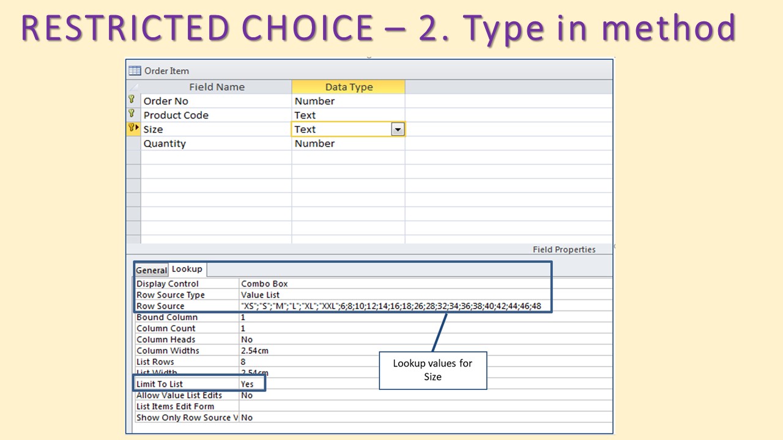The image size is (783, 440).
Task: Open the Size data type dropdown arrow
Action: click(398, 130)
